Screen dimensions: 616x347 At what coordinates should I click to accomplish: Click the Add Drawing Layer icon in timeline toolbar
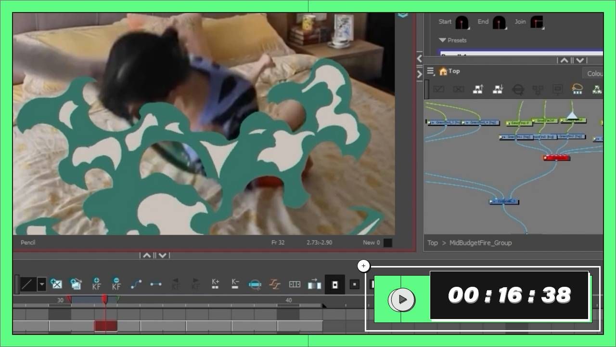pyautogui.click(x=56, y=284)
